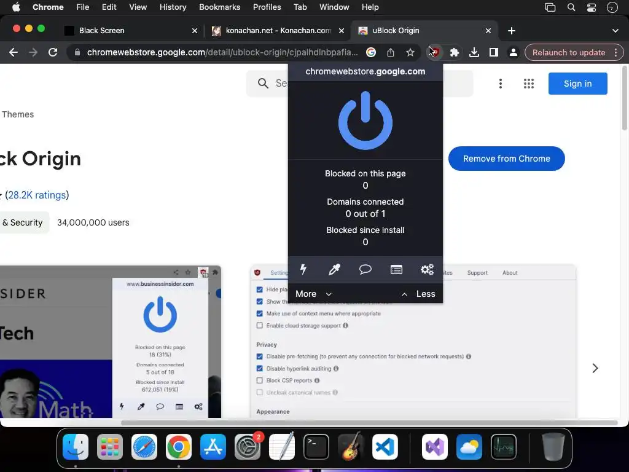Toggle the uBlock power button

click(x=365, y=120)
